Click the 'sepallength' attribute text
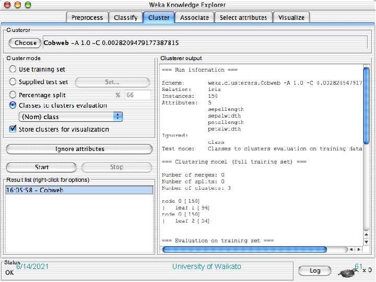The height and width of the screenshot is (282, 376). pos(226,109)
